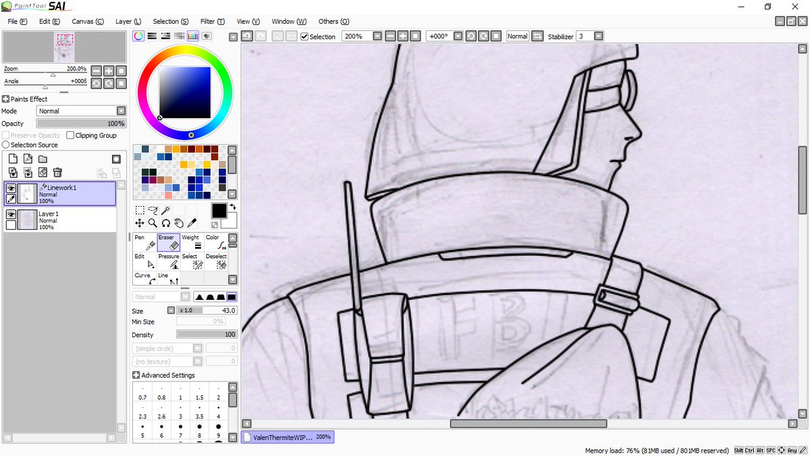Reset the navigator rotation angle button
This screenshot has height=456, width=810.
point(121,83)
